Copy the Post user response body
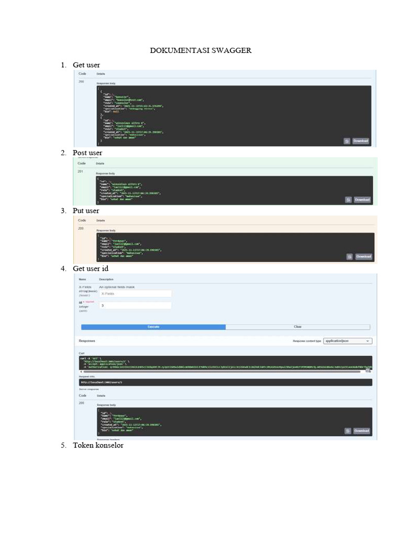Image resolution: width=402 pixels, height=537 pixels. click(x=348, y=200)
